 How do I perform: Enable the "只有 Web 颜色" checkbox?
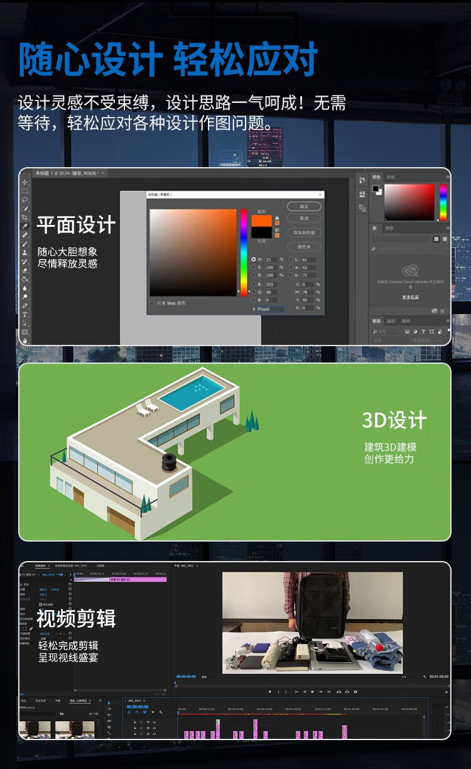pos(152,303)
